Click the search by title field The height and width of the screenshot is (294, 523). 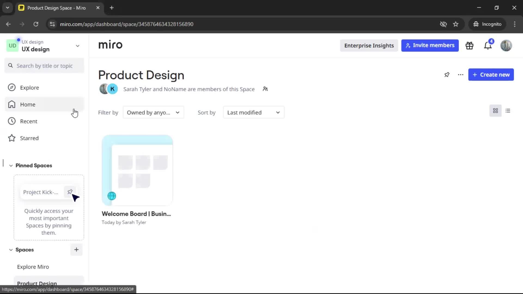44,66
